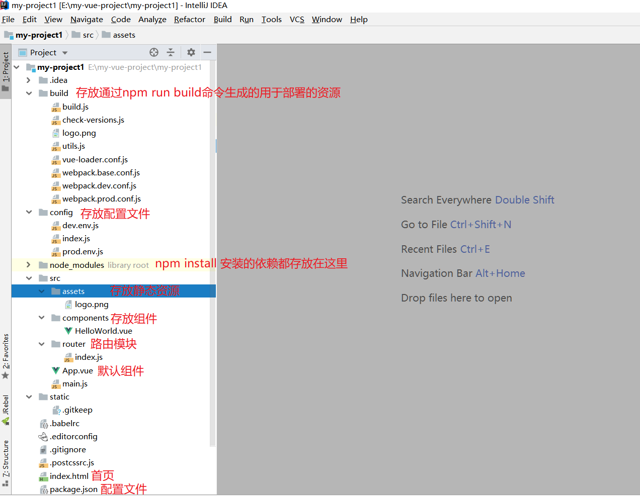
Task: Open the 2: Favorites side tab
Action: [6, 356]
